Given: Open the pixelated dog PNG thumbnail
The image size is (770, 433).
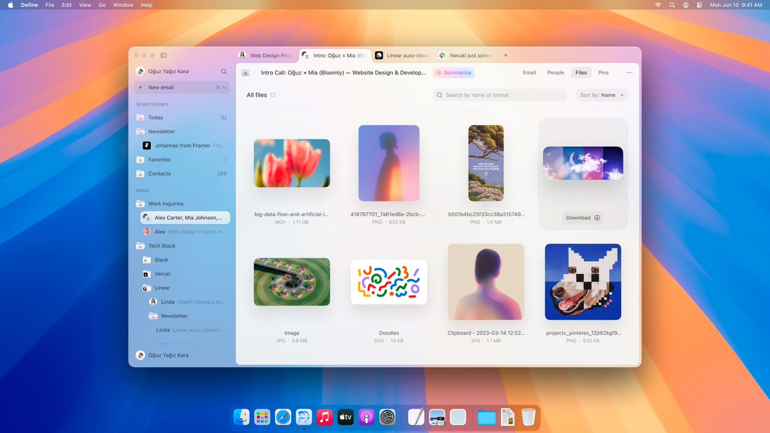Looking at the screenshot, I should click(583, 282).
